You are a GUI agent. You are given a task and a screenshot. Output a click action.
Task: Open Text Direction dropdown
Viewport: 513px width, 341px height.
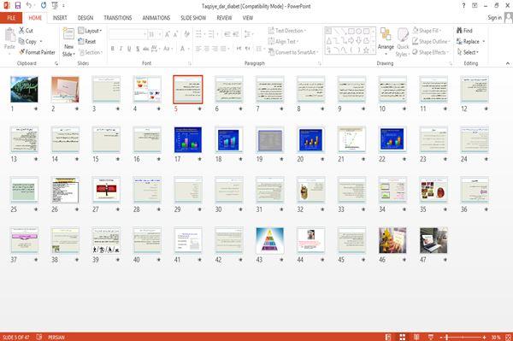(287, 31)
